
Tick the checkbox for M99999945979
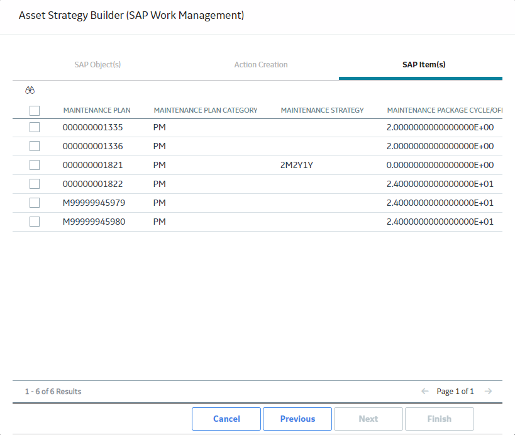click(x=35, y=203)
